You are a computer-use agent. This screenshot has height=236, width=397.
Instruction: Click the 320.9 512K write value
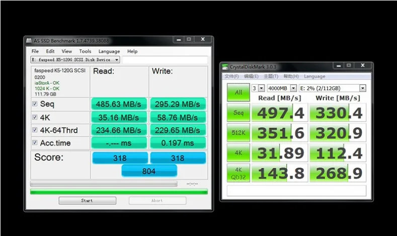pos(338,133)
